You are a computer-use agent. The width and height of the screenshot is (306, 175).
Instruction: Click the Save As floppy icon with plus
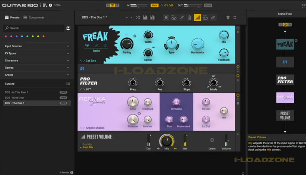point(152,17)
